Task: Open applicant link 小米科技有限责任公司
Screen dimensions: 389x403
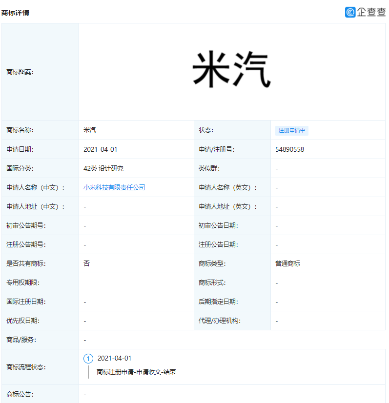Action: [x=114, y=187]
